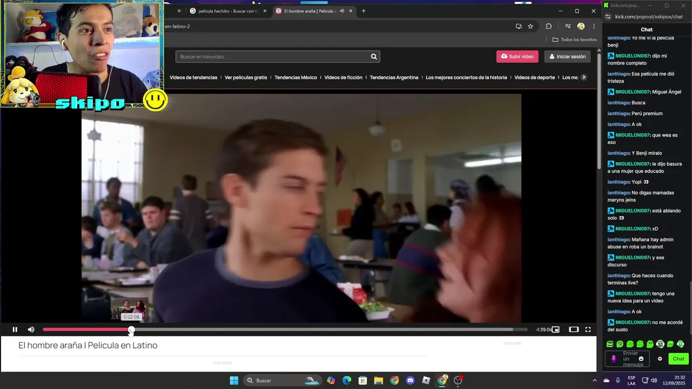
Task: Open 'Vídeos de ficción' category
Action: [343, 77]
